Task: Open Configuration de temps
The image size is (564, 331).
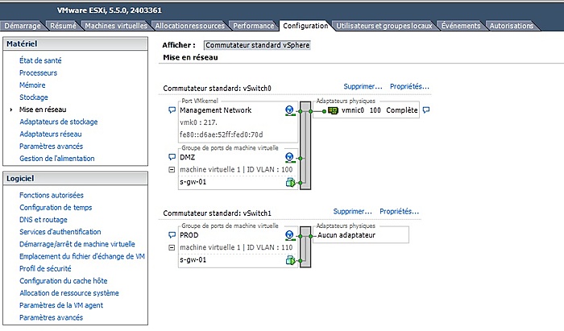Action: 56,207
